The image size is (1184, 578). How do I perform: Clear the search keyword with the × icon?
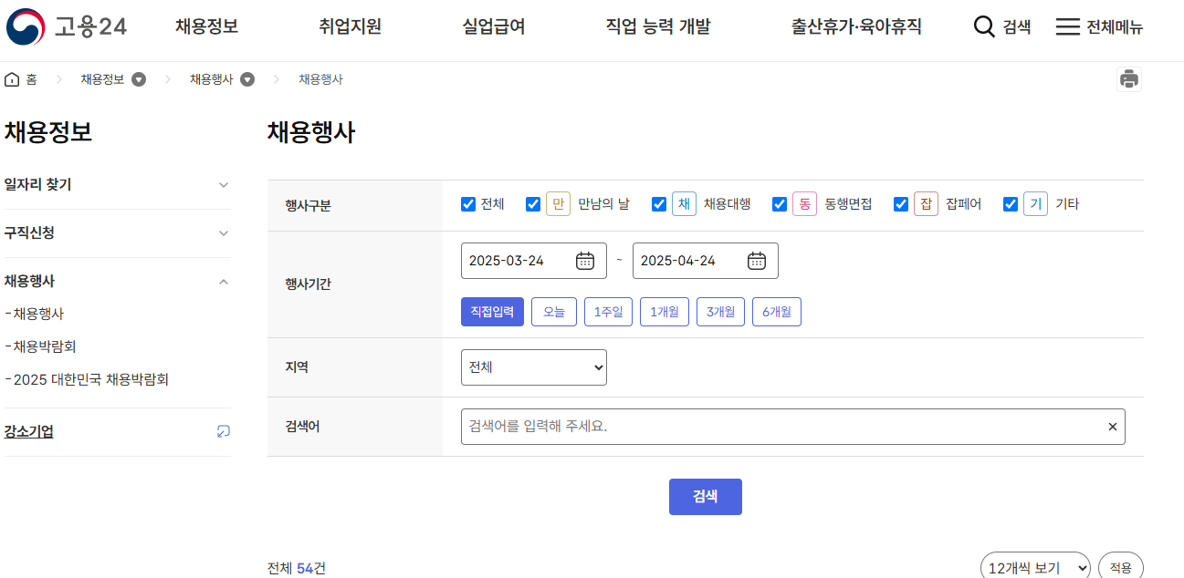tap(1112, 426)
